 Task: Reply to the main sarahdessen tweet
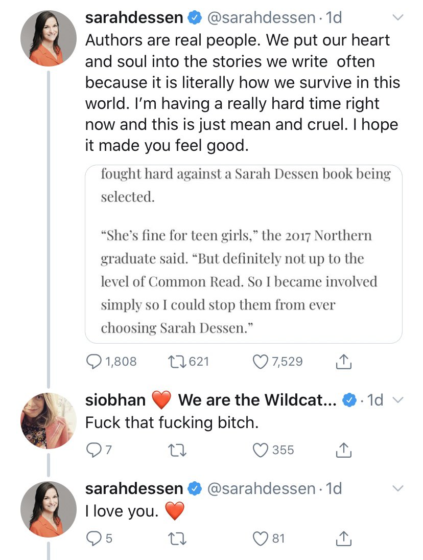pos(93,362)
